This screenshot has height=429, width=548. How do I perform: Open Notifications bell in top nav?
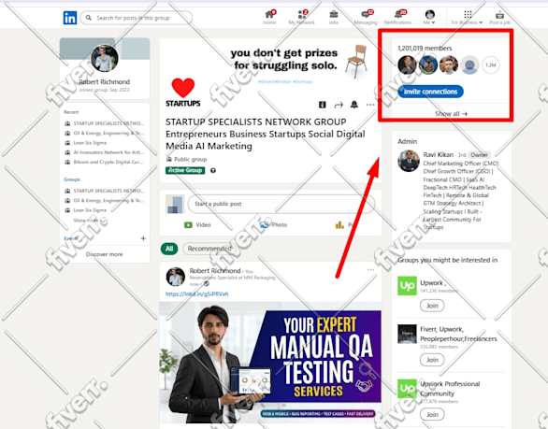[397, 17]
